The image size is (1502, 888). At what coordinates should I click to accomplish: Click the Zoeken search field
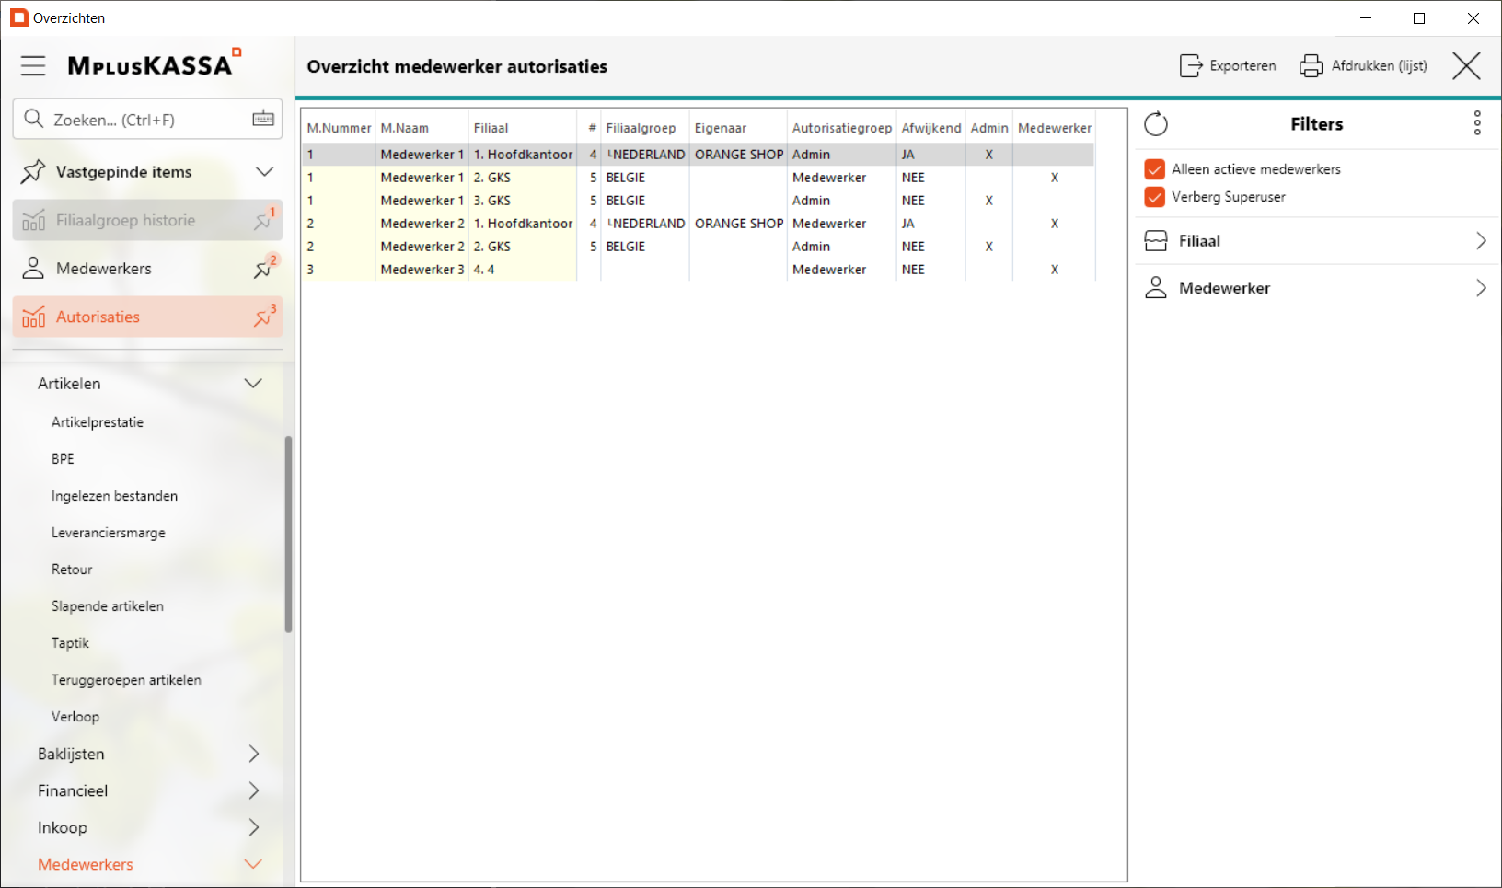coord(138,120)
